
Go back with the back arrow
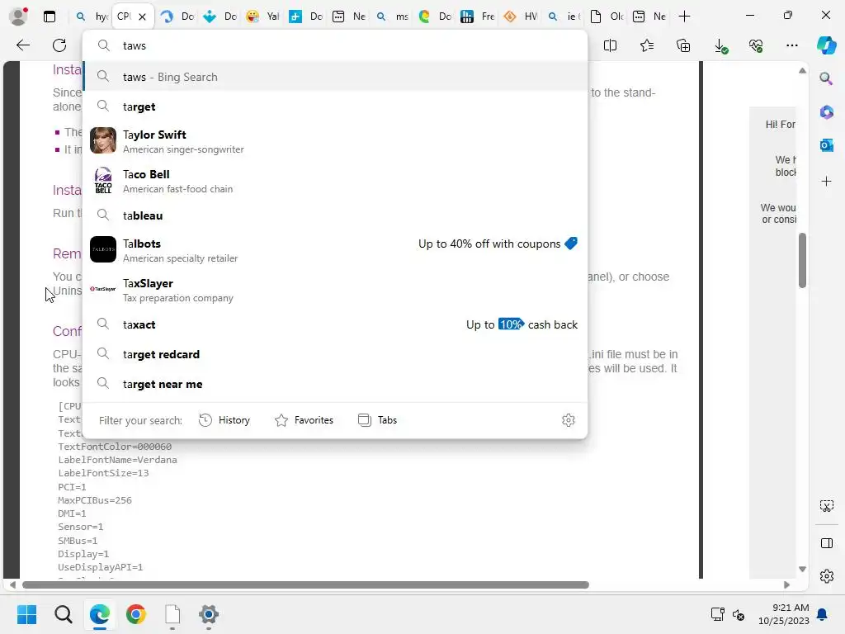pos(23,45)
